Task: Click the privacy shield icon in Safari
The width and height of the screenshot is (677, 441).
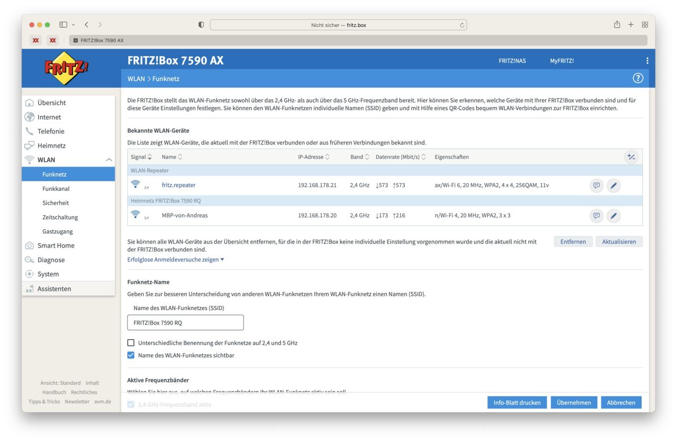Action: tap(201, 25)
